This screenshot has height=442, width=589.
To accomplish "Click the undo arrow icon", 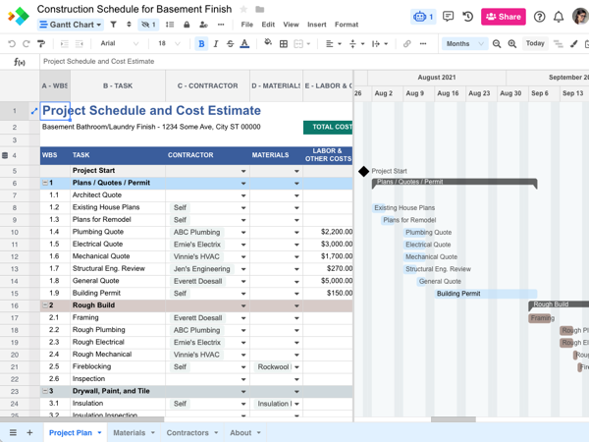I will tap(11, 44).
